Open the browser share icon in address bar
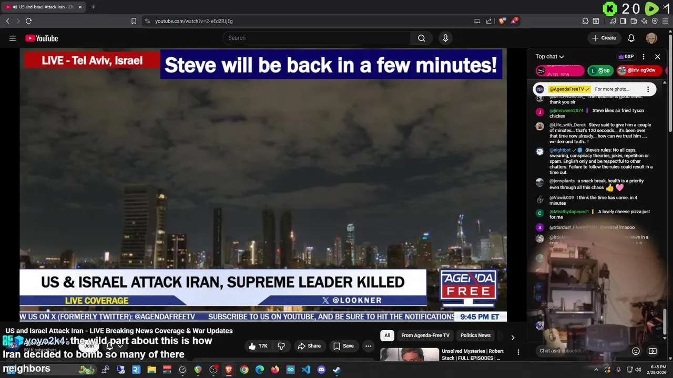 [489, 21]
